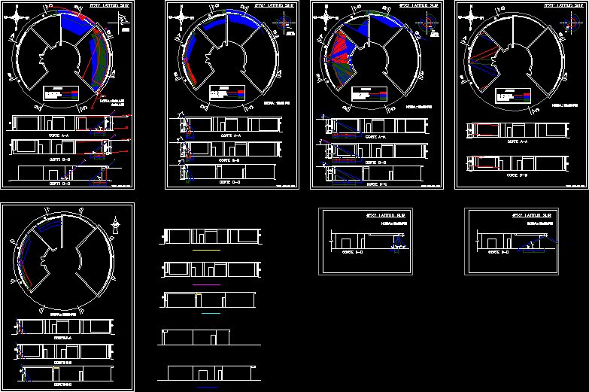Select the solar diagram symbol on the second sheet
The image size is (589, 392).
coord(284,23)
